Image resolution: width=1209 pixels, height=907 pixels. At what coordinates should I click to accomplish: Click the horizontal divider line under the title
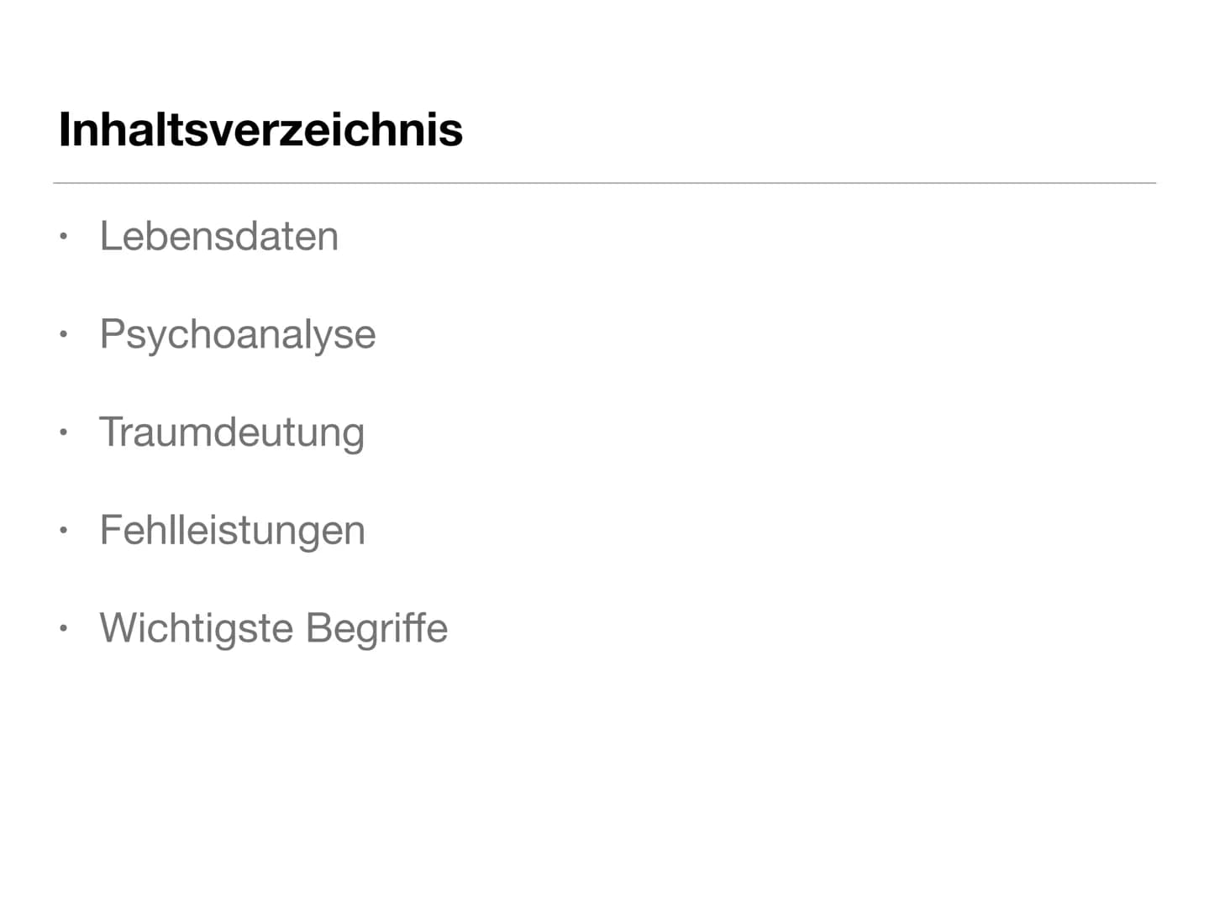click(x=604, y=182)
